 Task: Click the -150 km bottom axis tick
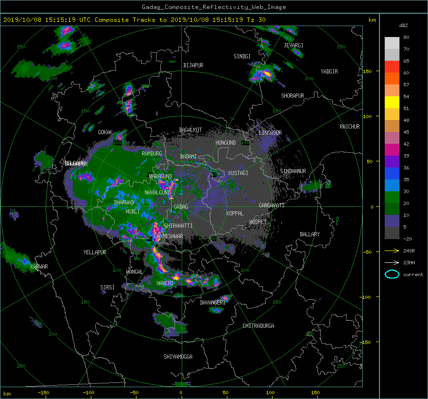pyautogui.click(x=43, y=393)
